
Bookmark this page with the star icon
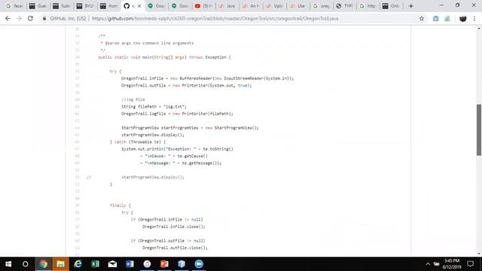click(422, 18)
